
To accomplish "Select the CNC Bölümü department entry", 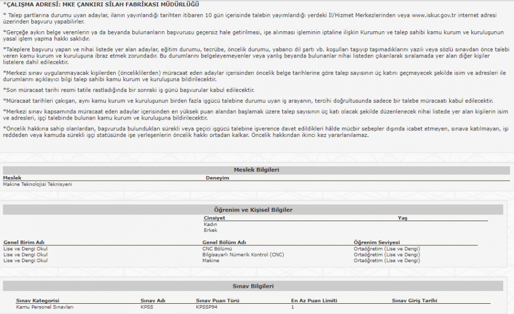I will (x=217, y=249).
